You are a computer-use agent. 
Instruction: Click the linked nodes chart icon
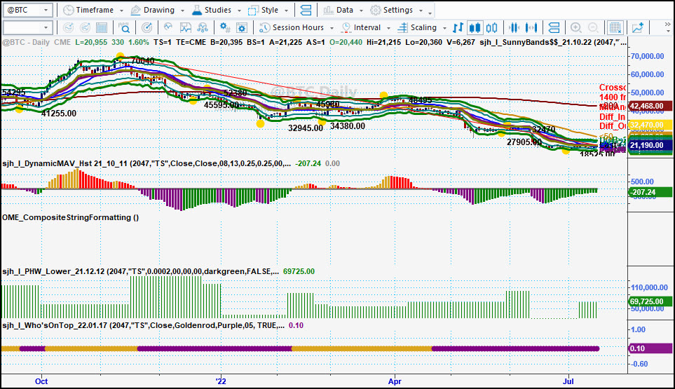(202, 27)
